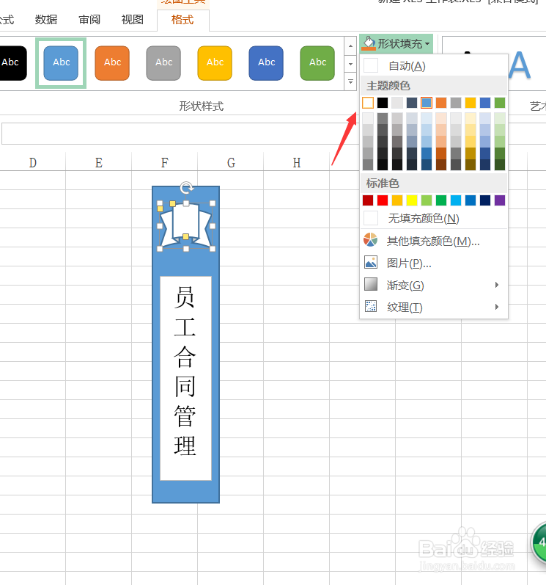The image size is (546, 585).
Task: Select column G header
Action: (231, 163)
